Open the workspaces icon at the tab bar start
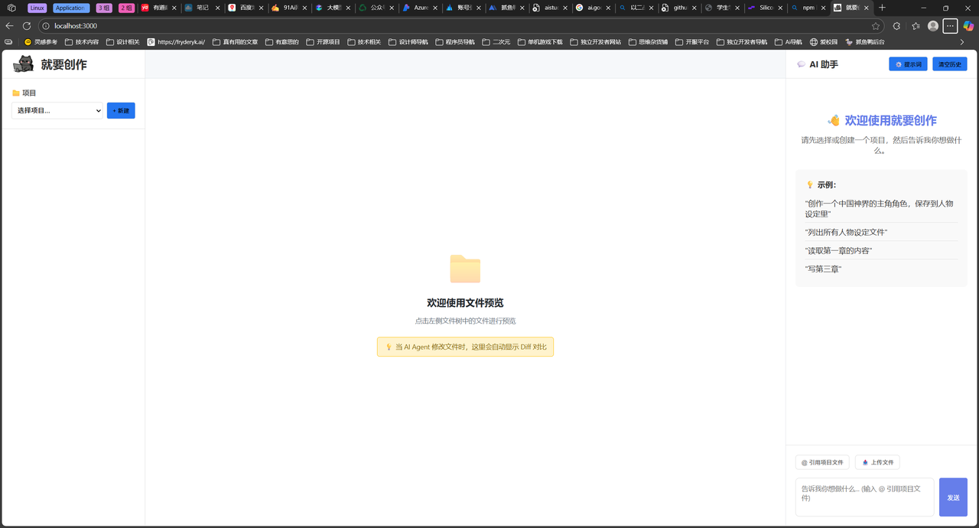This screenshot has width=979, height=528. (11, 8)
